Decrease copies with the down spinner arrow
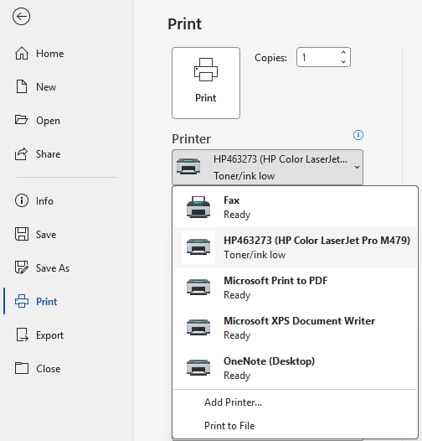This screenshot has width=422, height=441. pos(343,61)
